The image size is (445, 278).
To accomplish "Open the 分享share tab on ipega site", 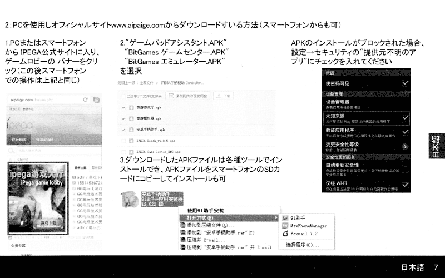I will (44, 140).
